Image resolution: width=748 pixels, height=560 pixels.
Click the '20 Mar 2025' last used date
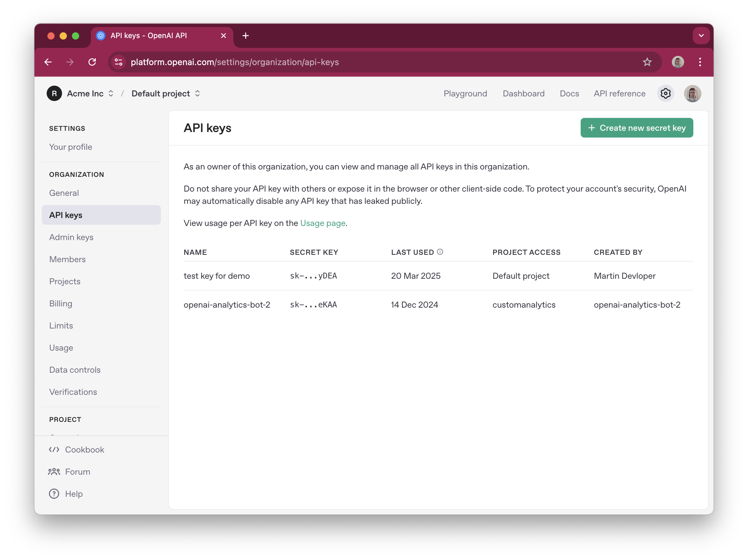pyautogui.click(x=415, y=276)
